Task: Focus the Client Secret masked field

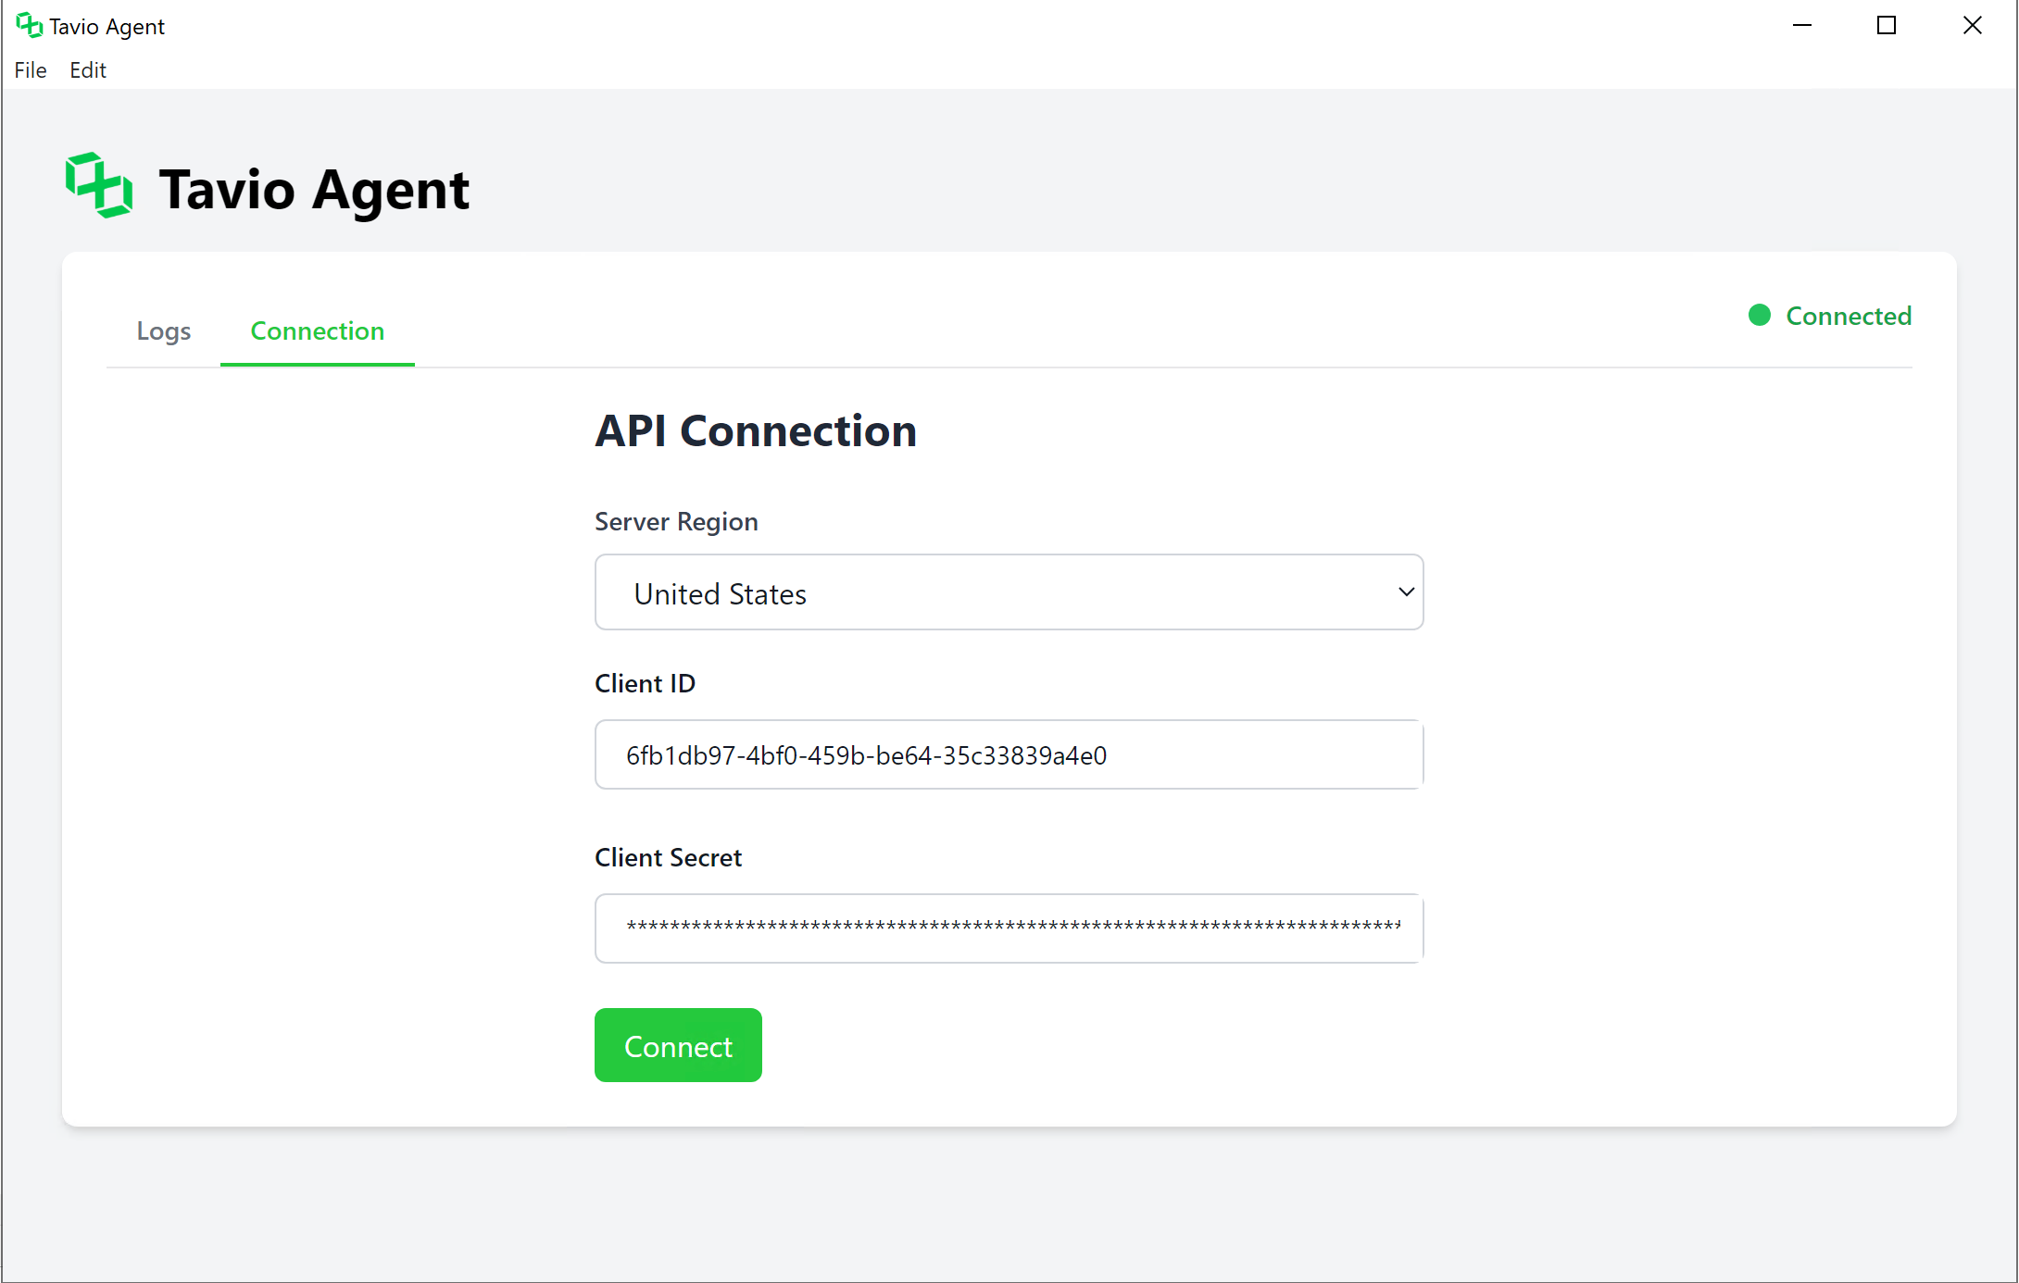Action: [1008, 928]
